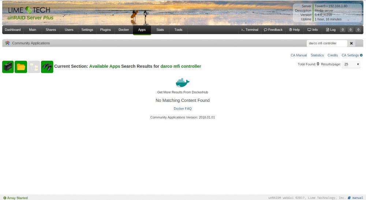Open the middle notification counter badge
The height and width of the screenshot is (200, 366).
click(x=350, y=30)
